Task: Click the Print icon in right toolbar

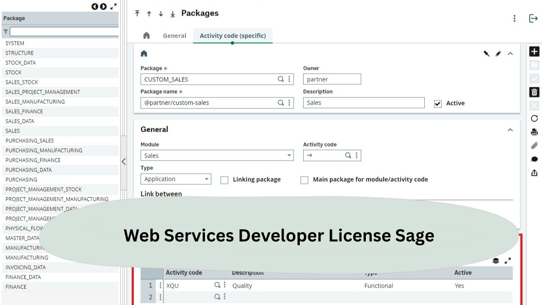Action: point(534,132)
